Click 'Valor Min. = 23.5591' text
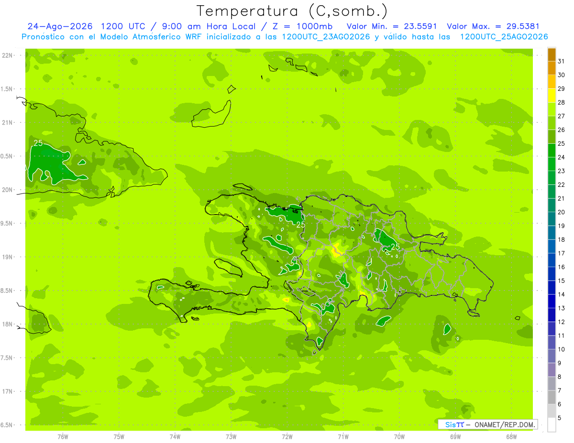The height and width of the screenshot is (443, 574). coord(392,26)
